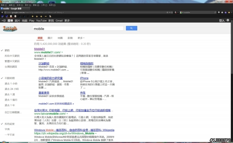Viewport: 233px width, 143px height.
Task: Open the 歷史 (S) menu
Action: point(28,5)
